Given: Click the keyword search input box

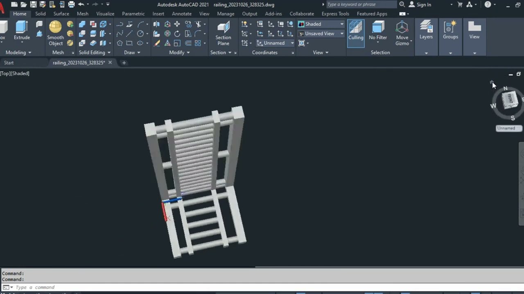Looking at the screenshot, I should pos(361,4).
